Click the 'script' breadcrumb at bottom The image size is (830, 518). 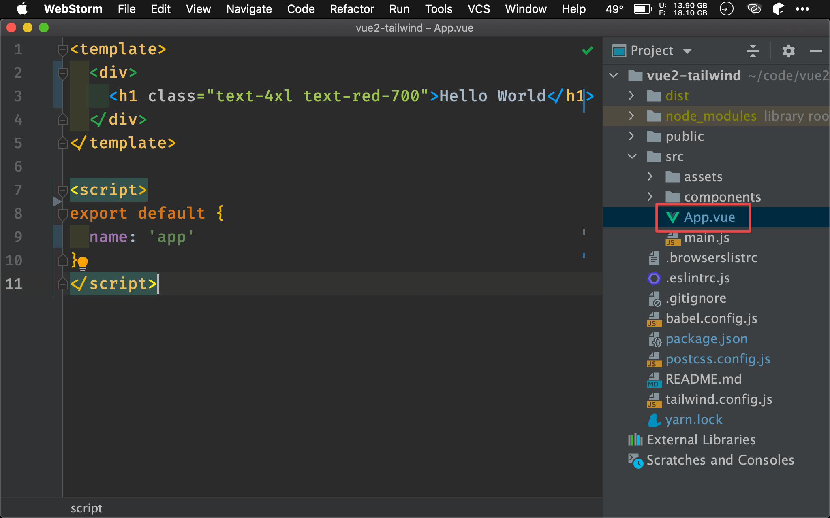86,508
